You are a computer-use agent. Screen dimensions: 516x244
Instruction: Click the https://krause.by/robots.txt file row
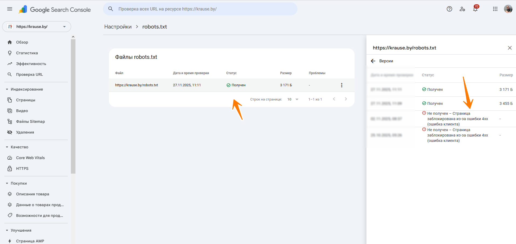pyautogui.click(x=136, y=85)
